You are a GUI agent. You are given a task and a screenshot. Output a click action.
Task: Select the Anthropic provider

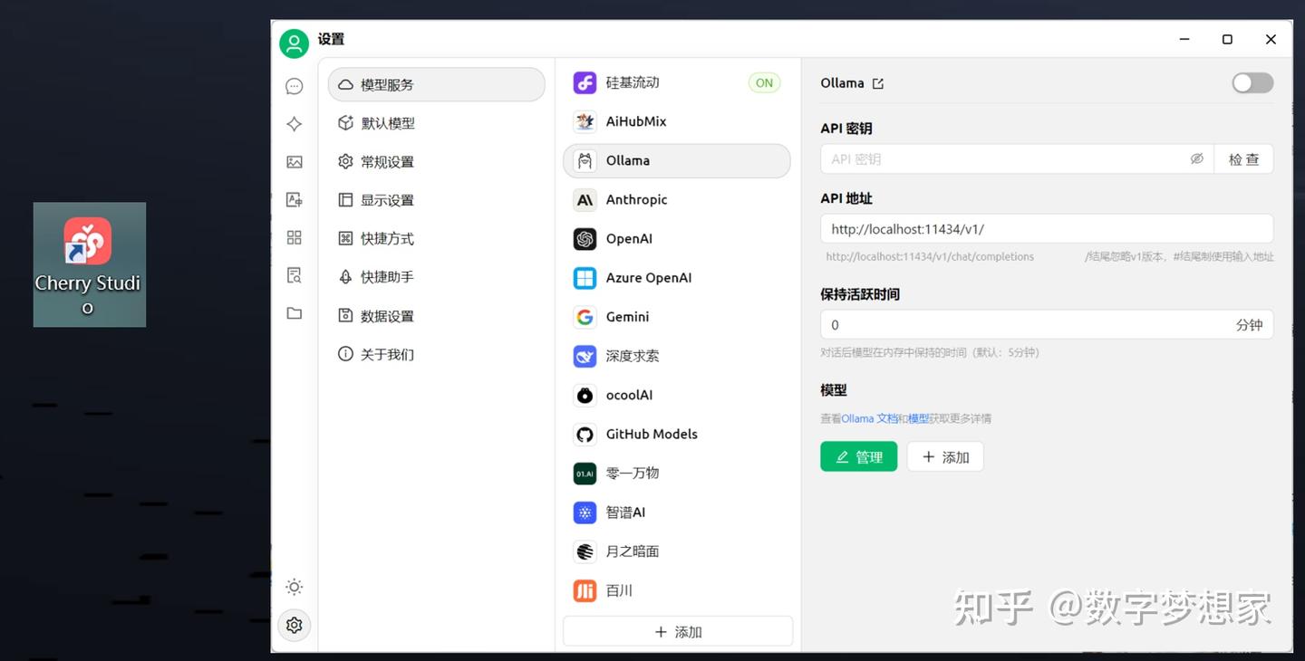click(676, 199)
